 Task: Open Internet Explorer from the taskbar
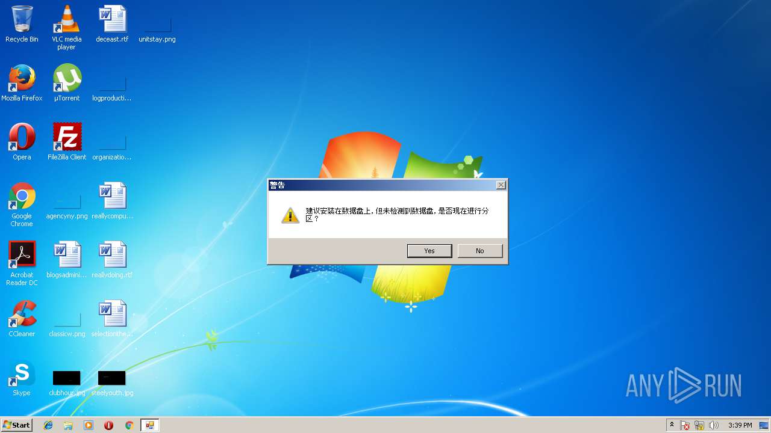coord(48,425)
